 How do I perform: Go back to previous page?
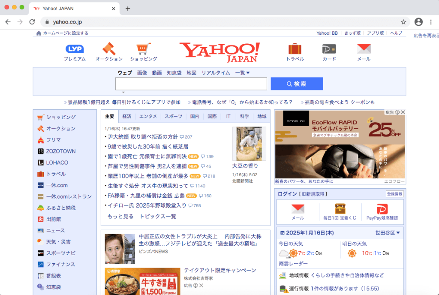click(8, 22)
